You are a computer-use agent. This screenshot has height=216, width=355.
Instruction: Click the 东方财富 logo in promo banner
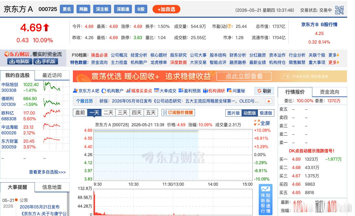coord(17,54)
